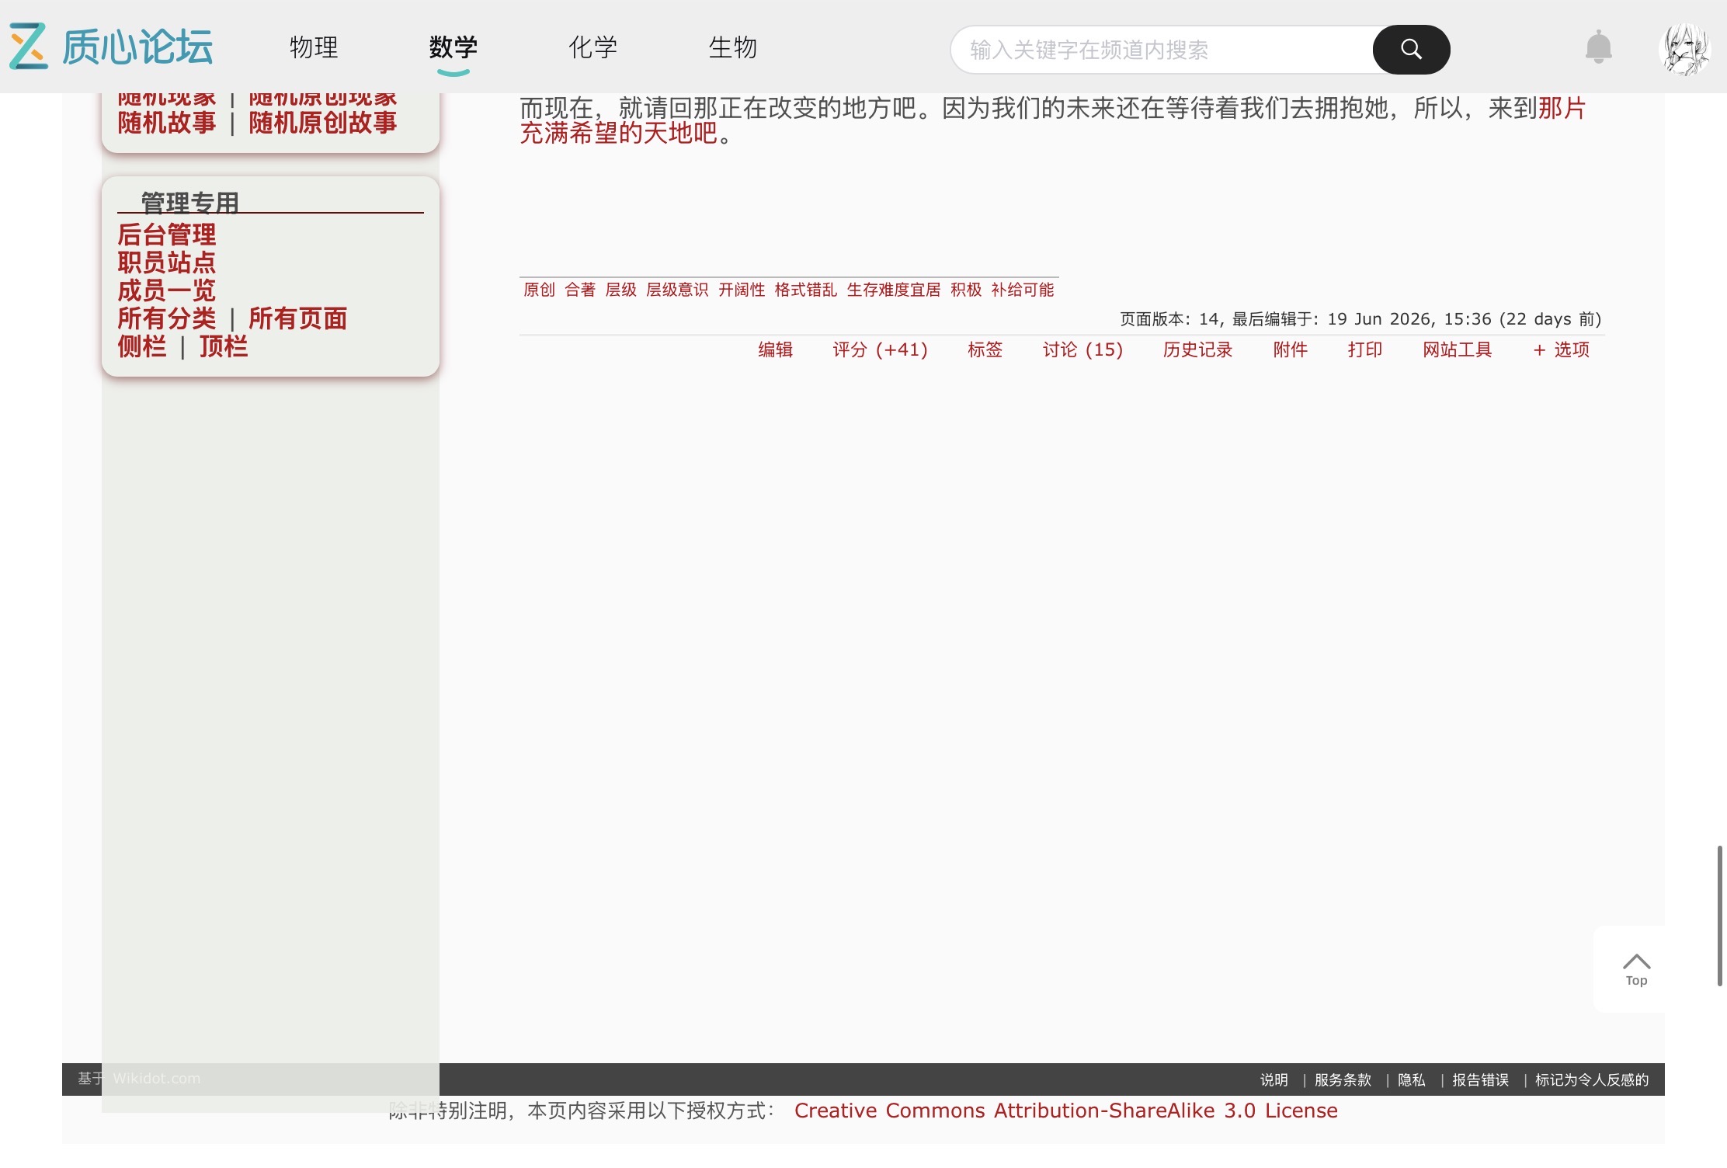Image resolution: width=1727 pixels, height=1168 pixels.
Task: Click the page vertical scrollbar thumb
Action: point(1719,916)
